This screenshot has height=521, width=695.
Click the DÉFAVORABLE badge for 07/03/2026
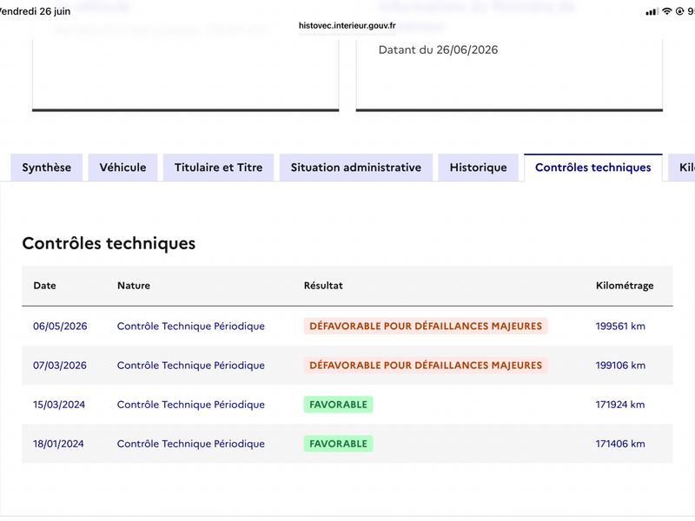(426, 366)
